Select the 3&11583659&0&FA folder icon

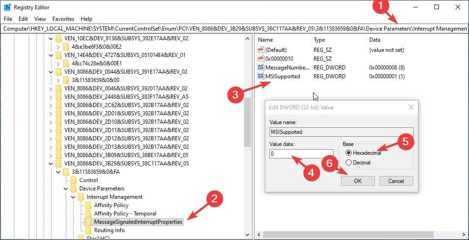point(66,172)
